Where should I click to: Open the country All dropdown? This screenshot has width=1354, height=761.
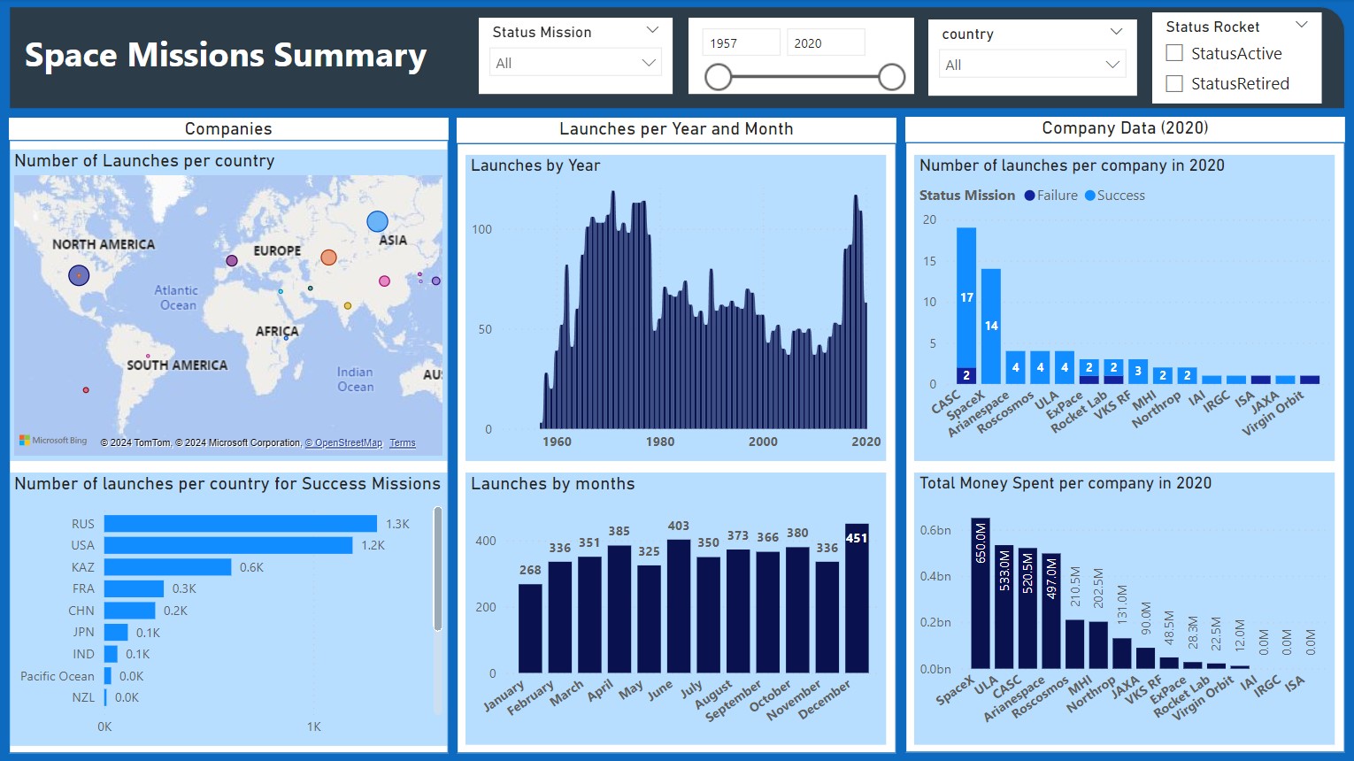tap(1032, 65)
